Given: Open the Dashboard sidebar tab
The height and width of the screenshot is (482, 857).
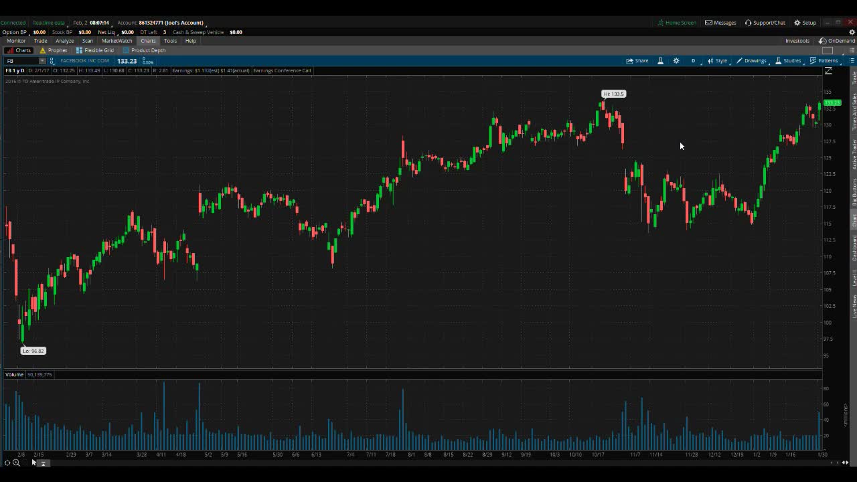Looking at the screenshot, I should 854,248.
